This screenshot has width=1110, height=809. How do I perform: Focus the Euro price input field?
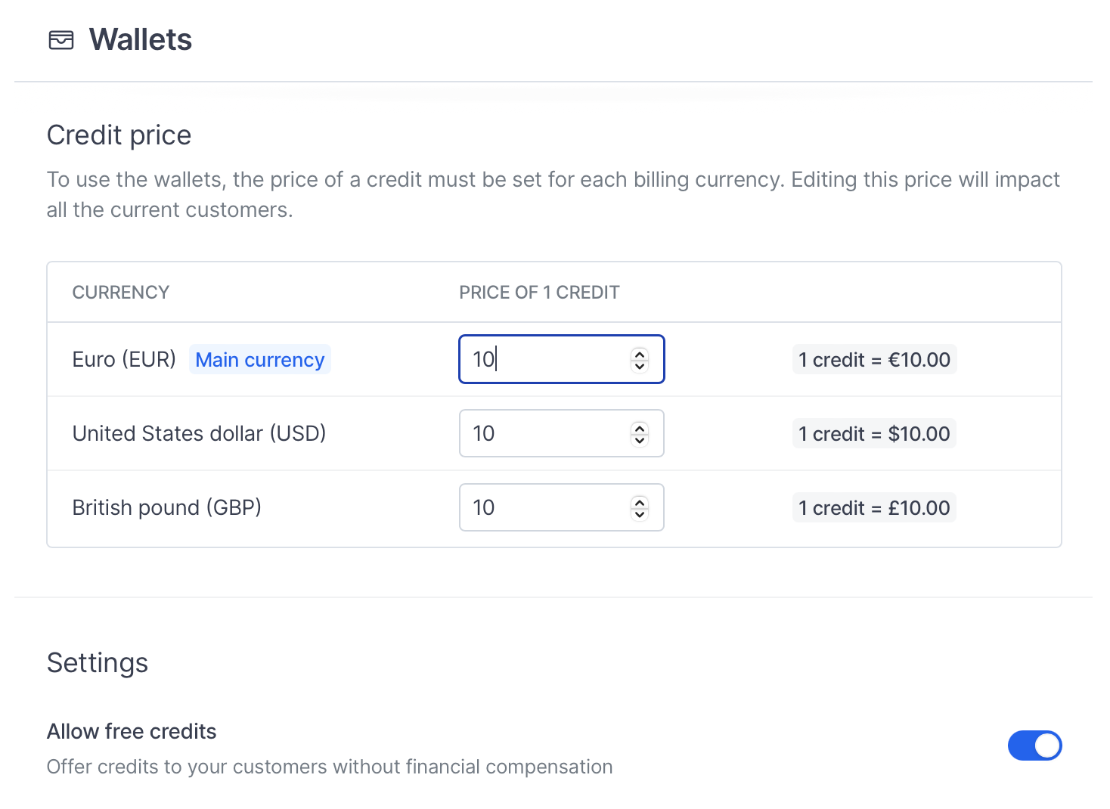pos(561,359)
